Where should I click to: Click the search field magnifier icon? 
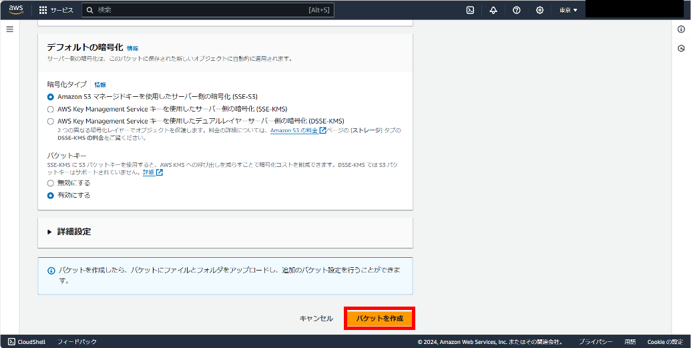point(90,10)
